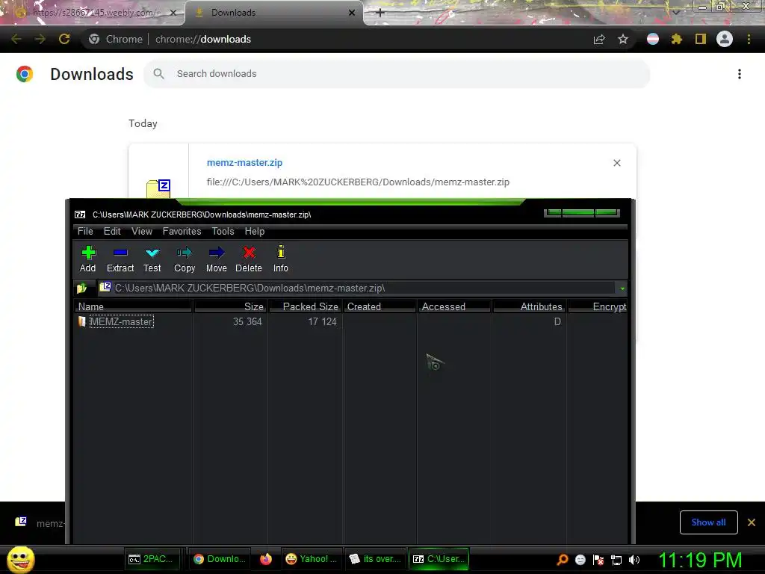Click the smiley Start button
Viewport: 765px width, 574px height.
[20, 559]
